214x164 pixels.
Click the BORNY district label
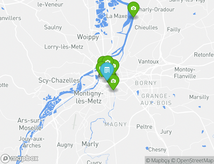[x=146, y=83]
